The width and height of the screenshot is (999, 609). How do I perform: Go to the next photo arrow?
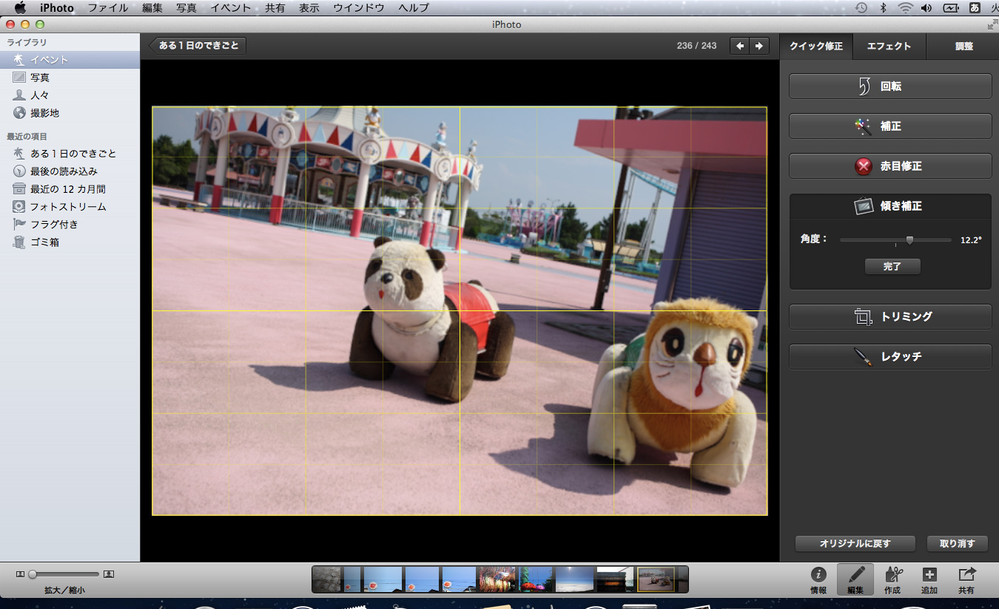[x=759, y=46]
